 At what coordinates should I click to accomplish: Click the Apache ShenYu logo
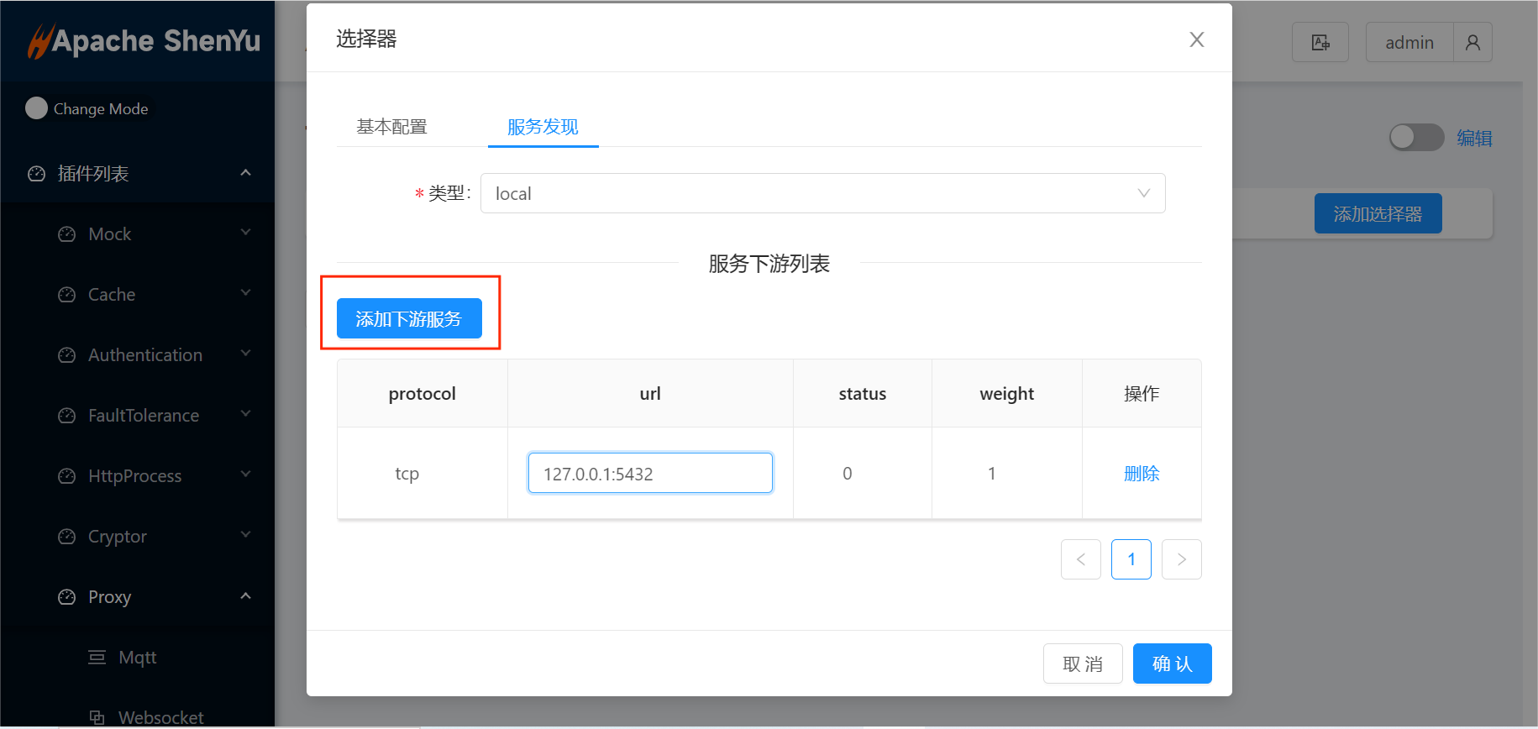pyautogui.click(x=143, y=40)
